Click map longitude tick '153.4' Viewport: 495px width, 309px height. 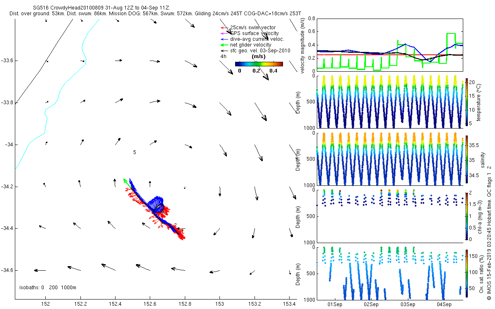pyautogui.click(x=289, y=305)
